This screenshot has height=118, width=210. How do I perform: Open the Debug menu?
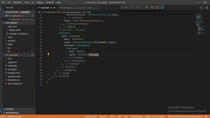40,2
